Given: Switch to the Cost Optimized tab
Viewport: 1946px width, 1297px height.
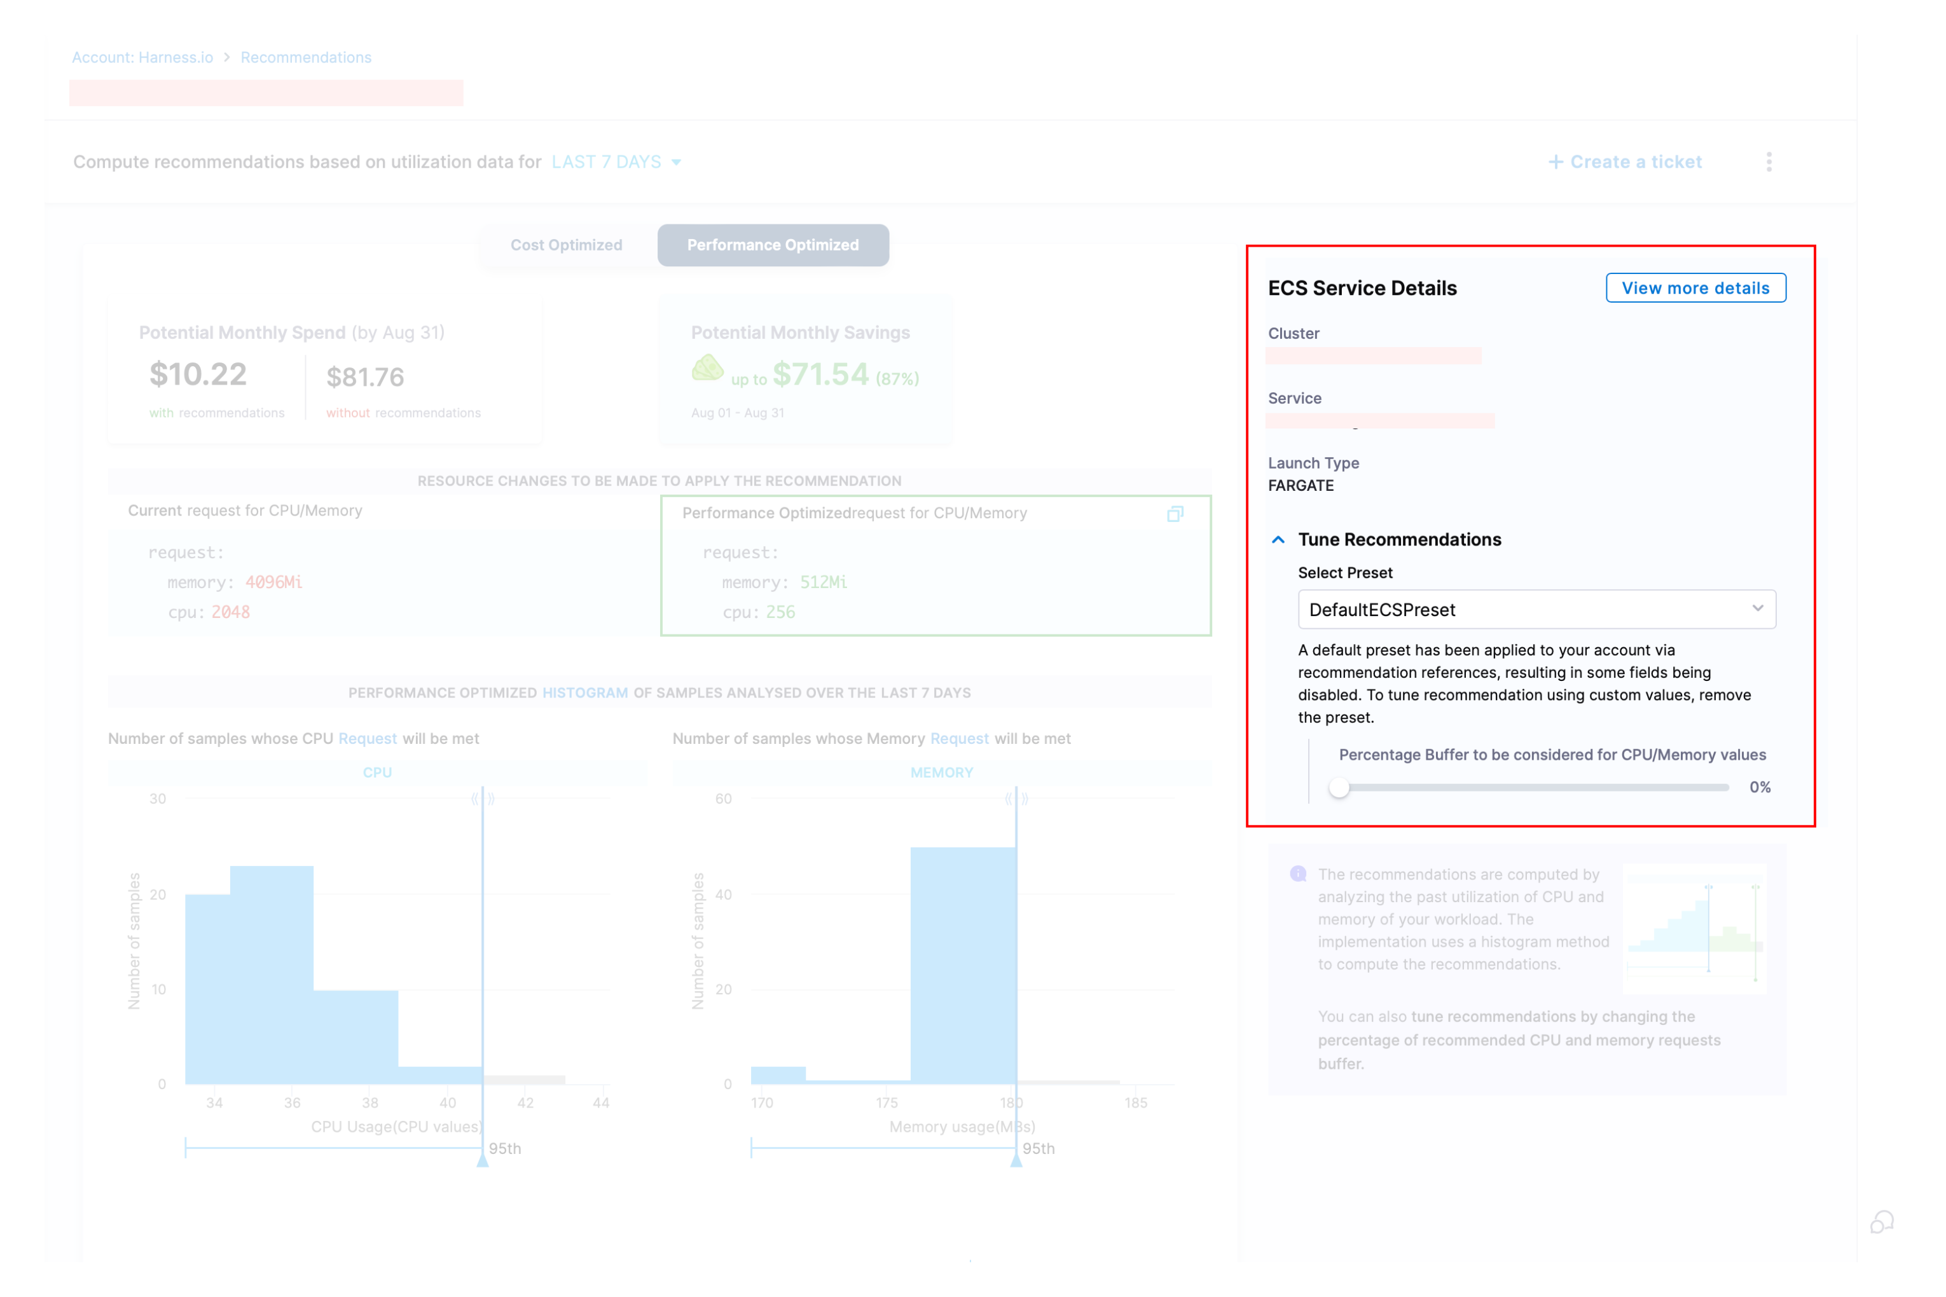Looking at the screenshot, I should (x=566, y=245).
